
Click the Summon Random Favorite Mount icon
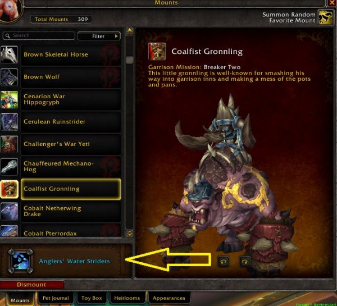click(325, 17)
